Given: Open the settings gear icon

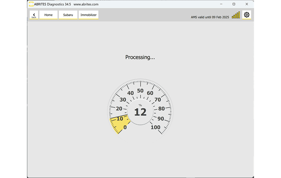Looking at the screenshot, I should tap(247, 15).
